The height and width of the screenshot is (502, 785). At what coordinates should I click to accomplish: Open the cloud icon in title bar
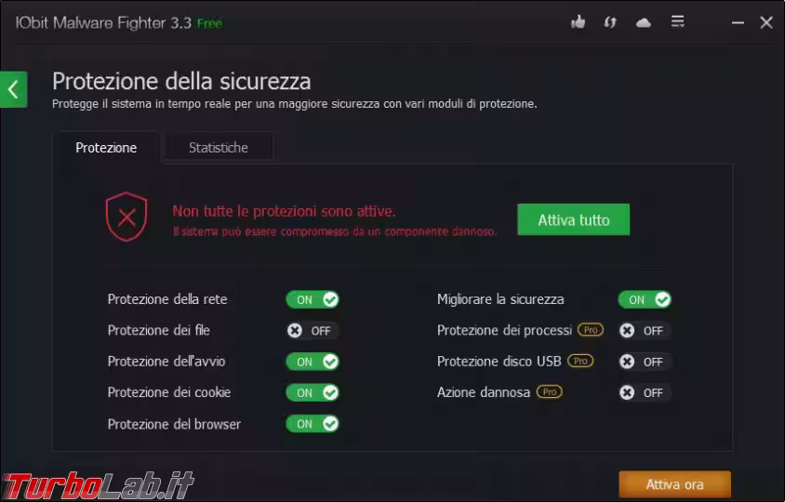(644, 22)
